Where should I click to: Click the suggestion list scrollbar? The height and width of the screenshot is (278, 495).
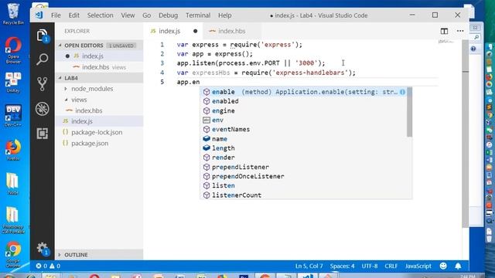point(409,112)
